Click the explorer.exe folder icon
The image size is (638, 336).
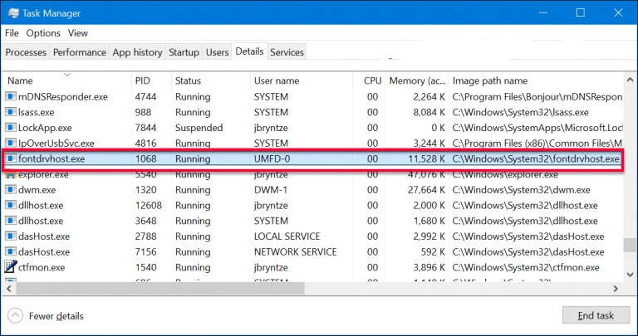point(10,175)
